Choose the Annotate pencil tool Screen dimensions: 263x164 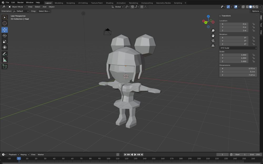pyautogui.click(x=4, y=54)
